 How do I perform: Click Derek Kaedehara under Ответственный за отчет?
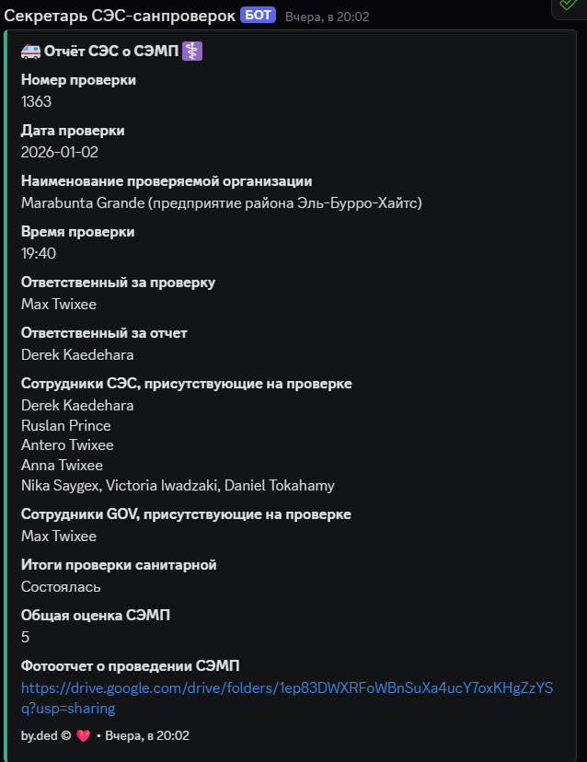coord(77,354)
